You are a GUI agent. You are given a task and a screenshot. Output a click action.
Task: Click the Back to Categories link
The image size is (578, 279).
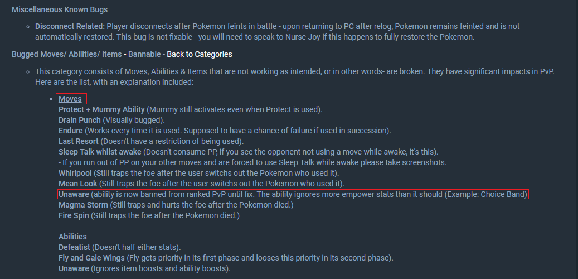[x=200, y=54]
